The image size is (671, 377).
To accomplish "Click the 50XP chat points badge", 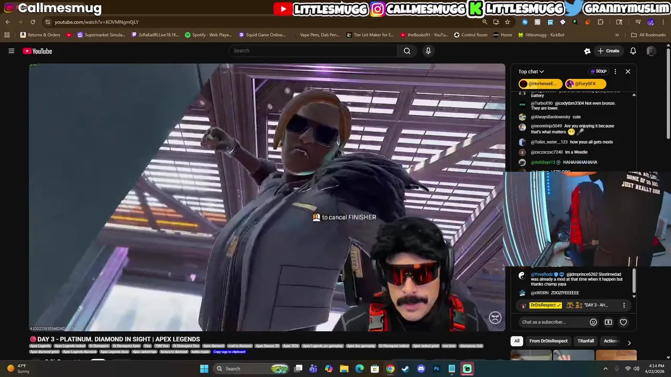I will coord(598,72).
